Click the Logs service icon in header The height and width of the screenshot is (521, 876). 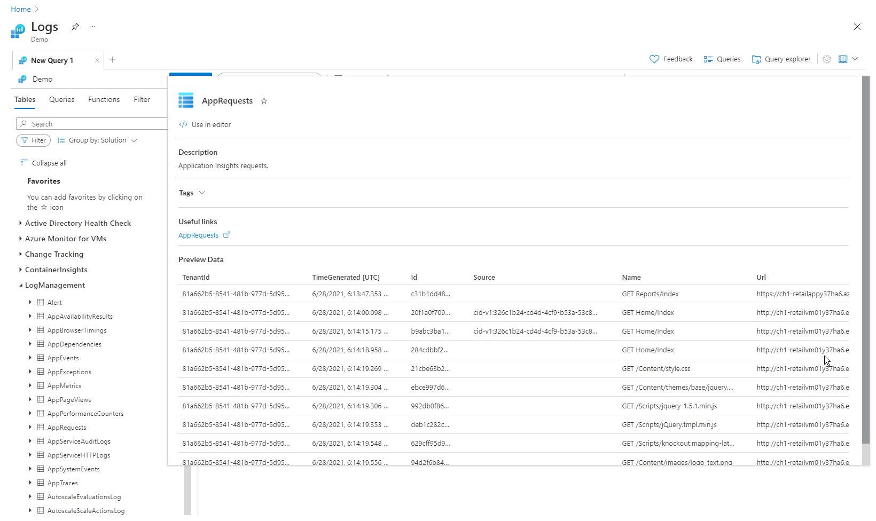[18, 31]
